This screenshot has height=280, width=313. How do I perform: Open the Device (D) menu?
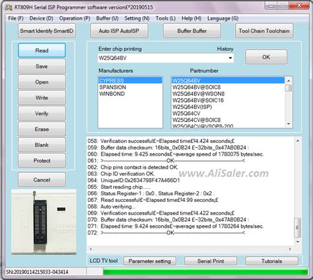42,19
